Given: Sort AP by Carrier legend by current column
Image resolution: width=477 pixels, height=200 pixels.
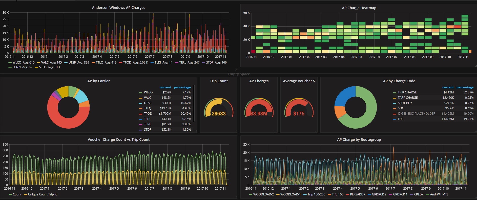Looking at the screenshot, I should (165, 87).
